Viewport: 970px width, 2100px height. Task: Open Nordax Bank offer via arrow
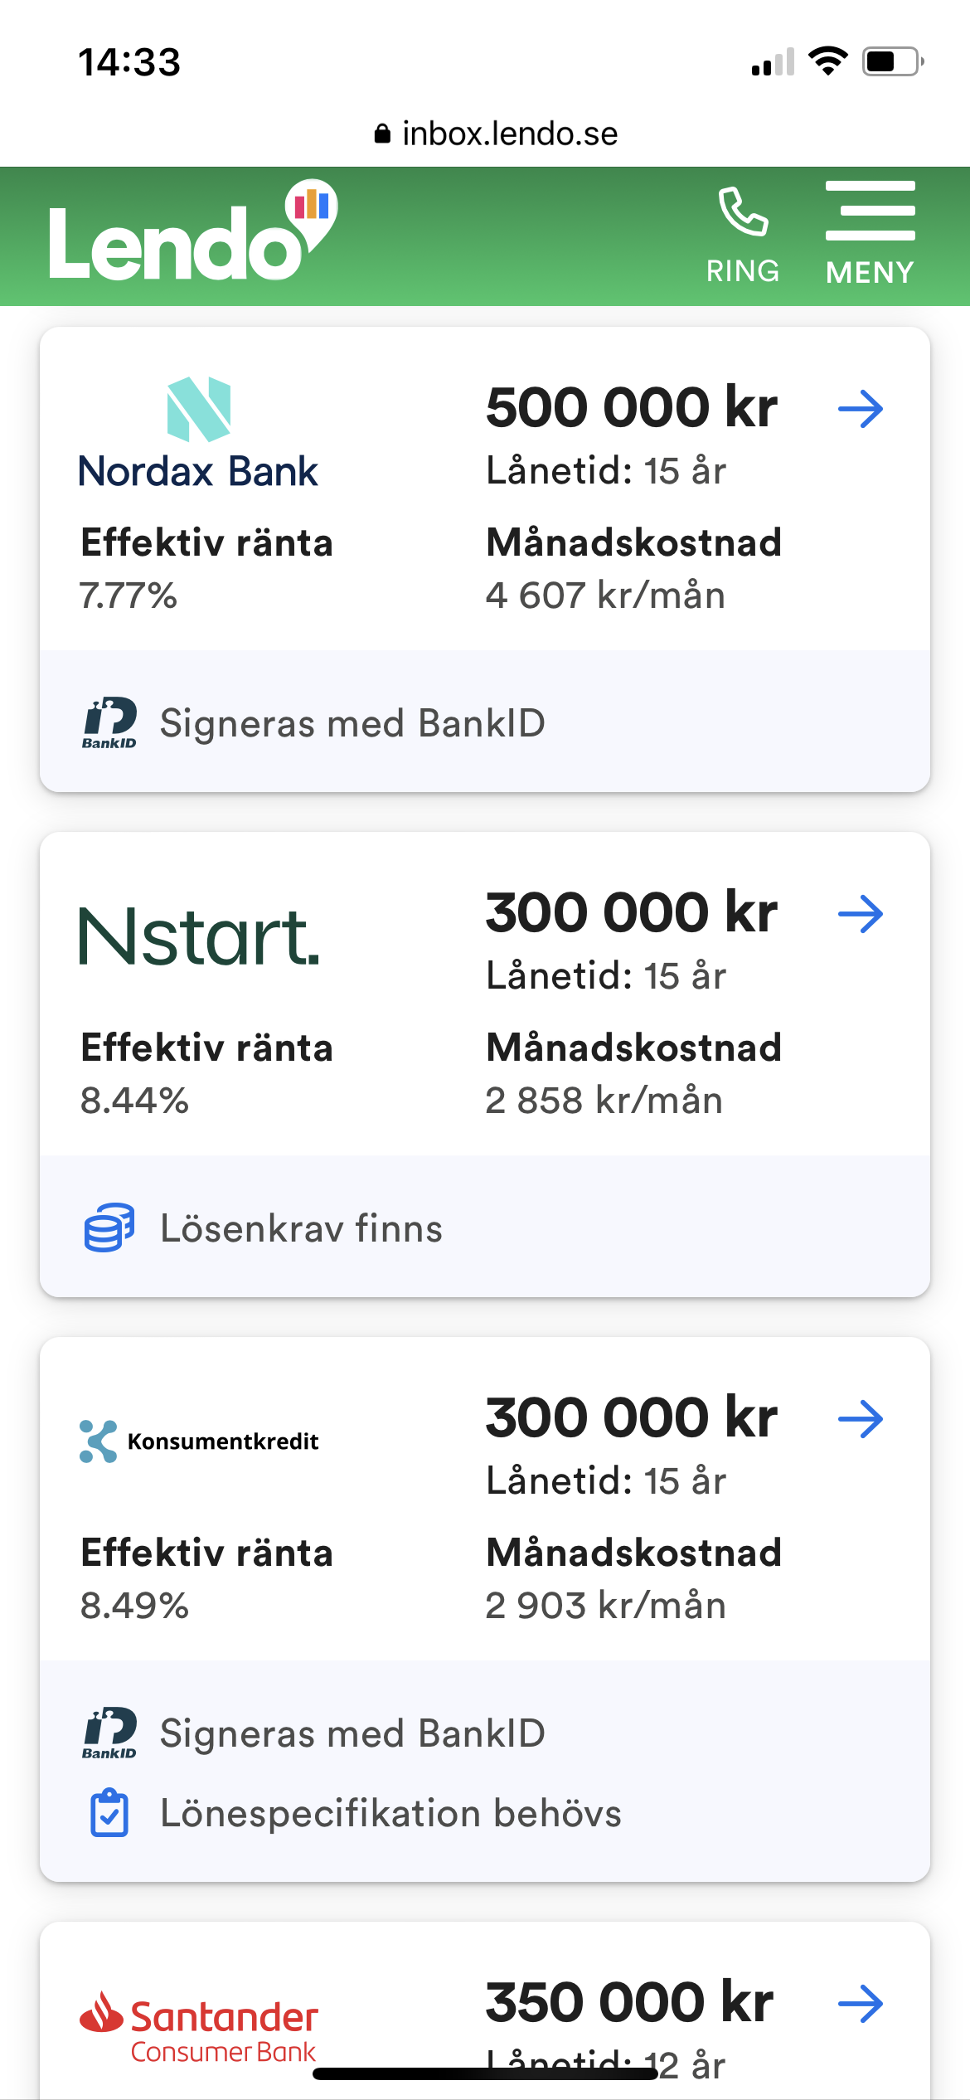(x=861, y=409)
